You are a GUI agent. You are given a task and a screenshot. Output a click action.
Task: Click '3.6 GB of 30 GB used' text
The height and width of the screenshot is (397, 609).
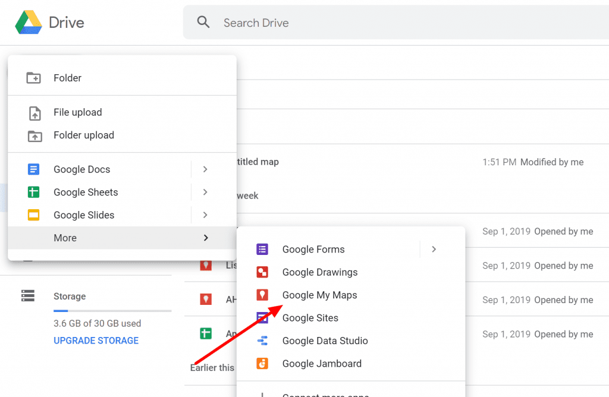coord(97,323)
